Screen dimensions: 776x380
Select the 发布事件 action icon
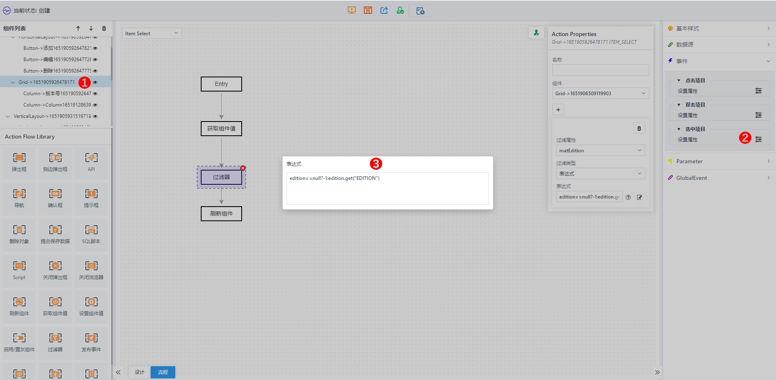(91, 338)
